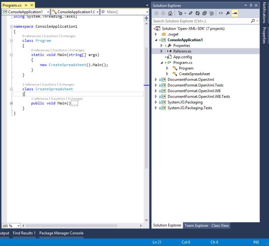Expand DocumentFormat.OpenXml project node
The width and height of the screenshot is (269, 246).
(x=156, y=79)
